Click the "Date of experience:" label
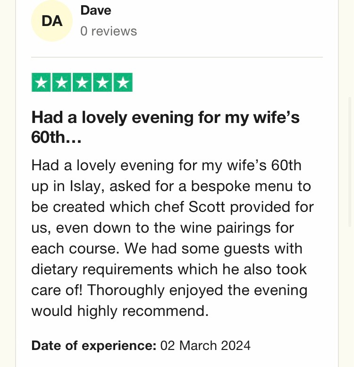 pyautogui.click(x=93, y=345)
